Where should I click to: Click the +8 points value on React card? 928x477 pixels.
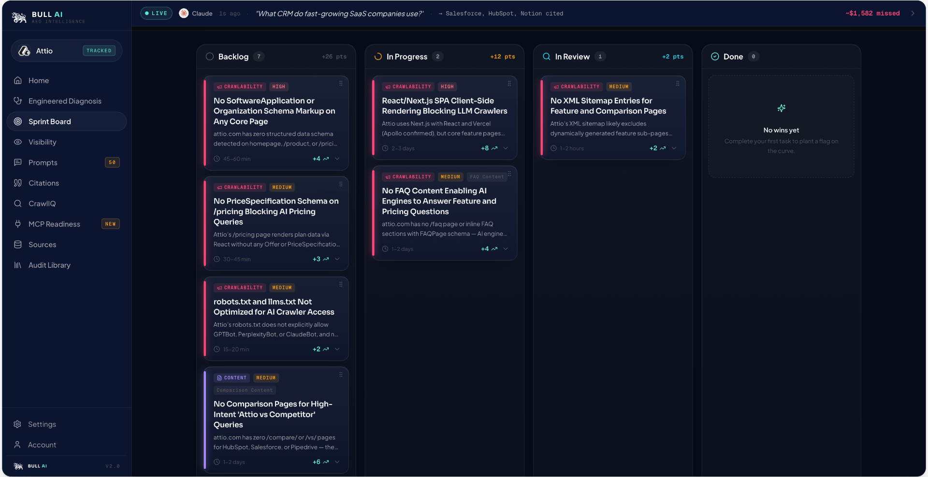coord(485,148)
